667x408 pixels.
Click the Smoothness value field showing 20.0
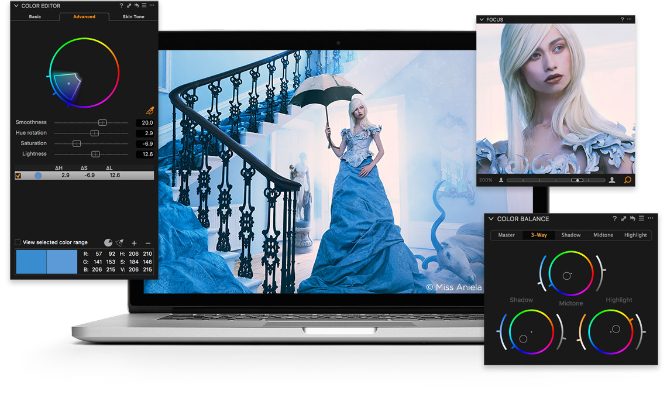(x=145, y=122)
